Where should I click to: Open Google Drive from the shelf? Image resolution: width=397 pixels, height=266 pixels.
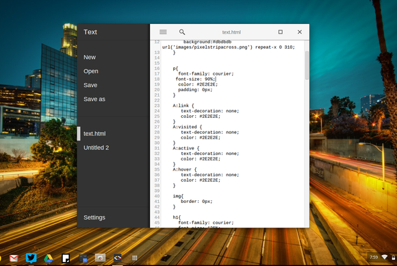[x=49, y=258]
